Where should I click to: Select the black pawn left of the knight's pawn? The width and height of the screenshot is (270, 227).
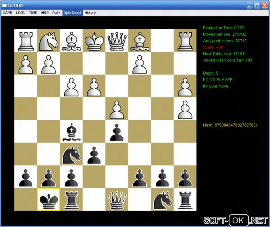tap(140, 178)
